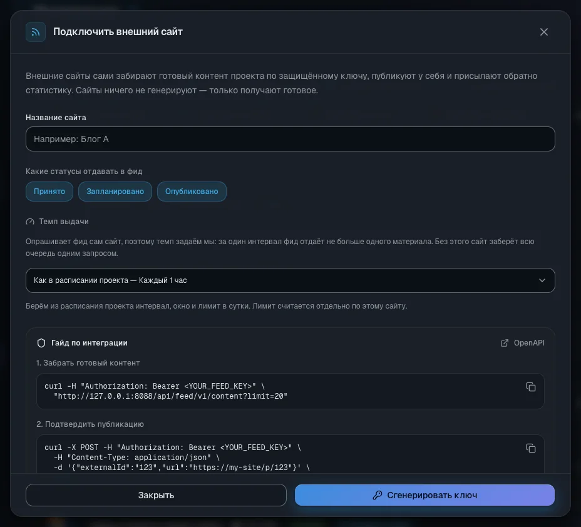Close the connect external site dialog
Image resolution: width=581 pixels, height=527 pixels.
[x=543, y=32]
